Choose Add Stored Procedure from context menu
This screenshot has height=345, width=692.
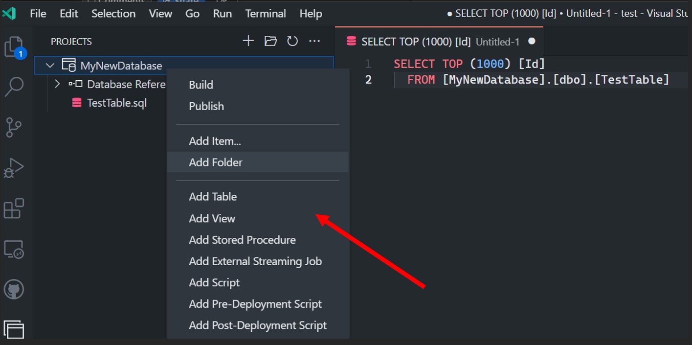(x=242, y=240)
